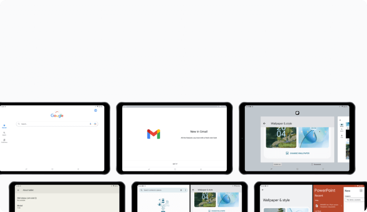
Task: Click the Recent heading in PowerPoint
Action: click(319, 196)
